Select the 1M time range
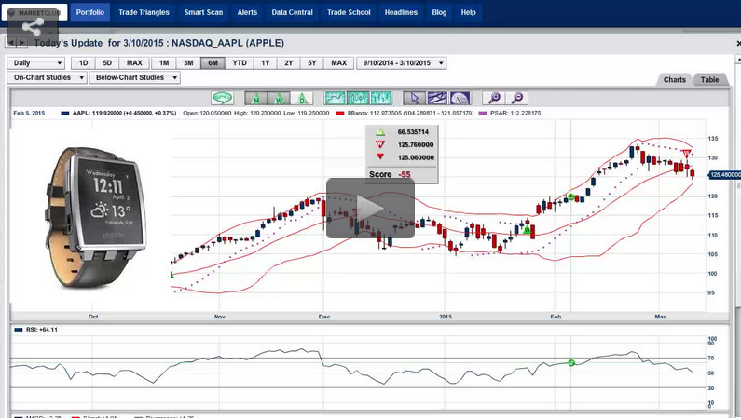This screenshot has height=420, width=741. click(164, 62)
